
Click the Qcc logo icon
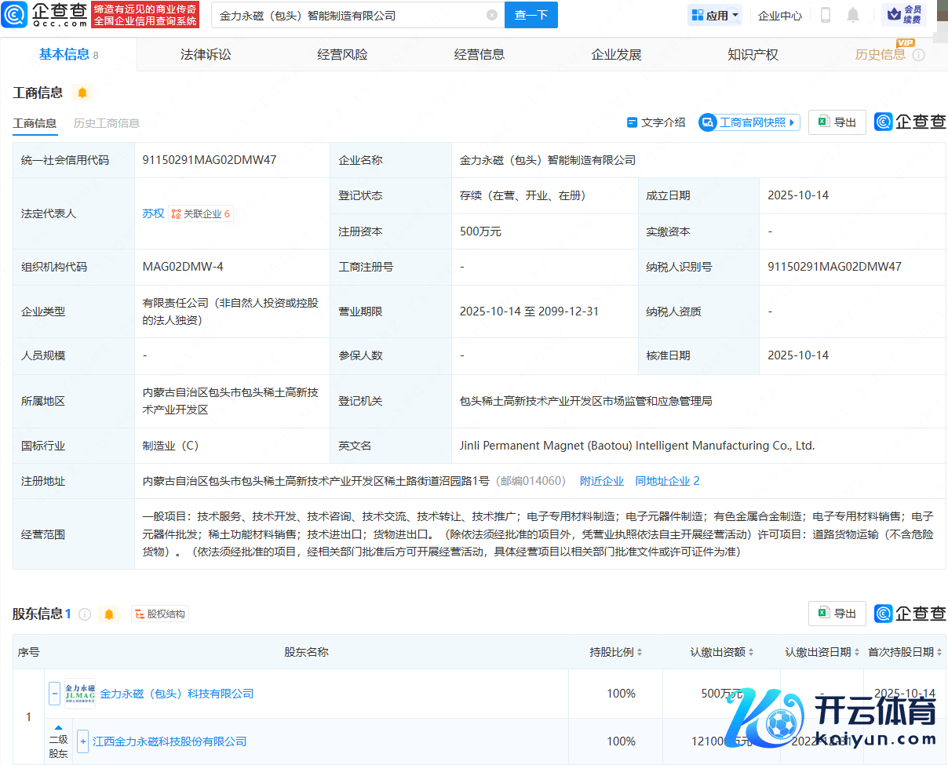[14, 14]
